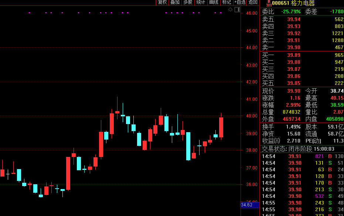This screenshot has height=216, width=344.
Task: Toggle the side panel layout icon
Action: [237, 9]
